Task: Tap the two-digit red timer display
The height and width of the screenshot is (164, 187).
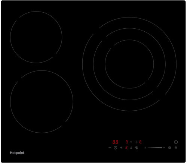Action: 115,142
